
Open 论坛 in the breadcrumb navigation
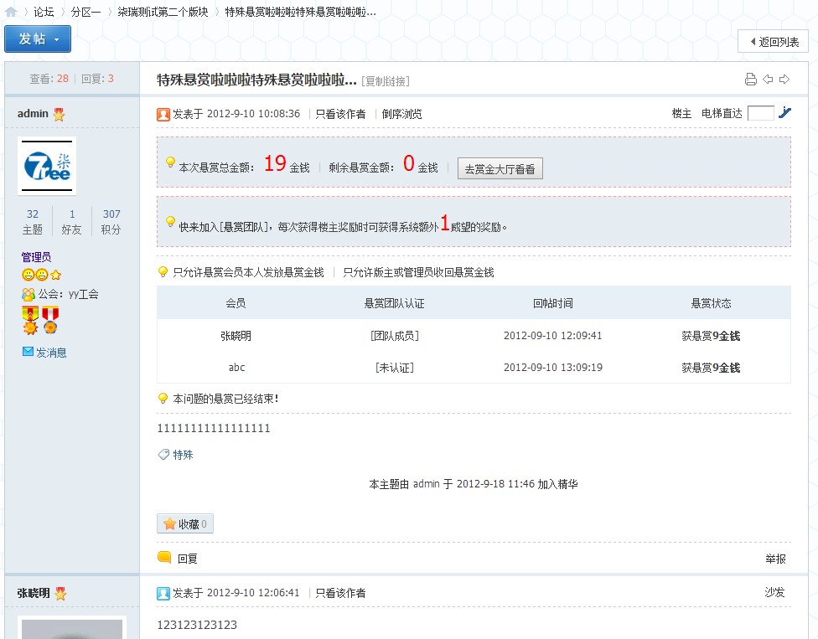pos(44,12)
